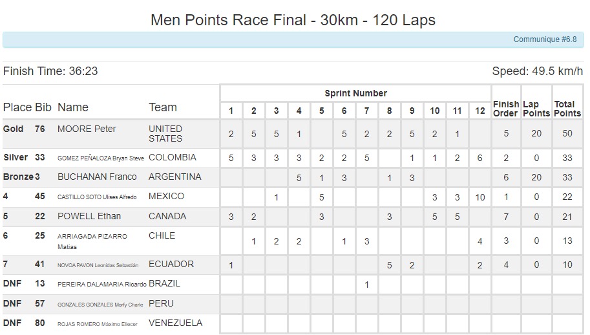Click the Gold place label
590x335 pixels.
tap(14, 129)
